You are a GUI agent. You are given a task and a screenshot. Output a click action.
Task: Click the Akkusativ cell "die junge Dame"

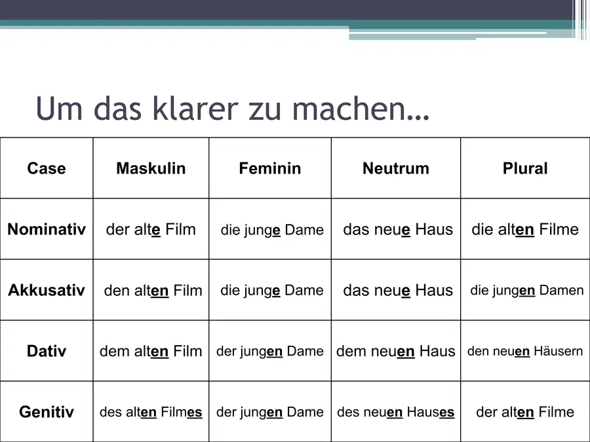click(x=270, y=290)
